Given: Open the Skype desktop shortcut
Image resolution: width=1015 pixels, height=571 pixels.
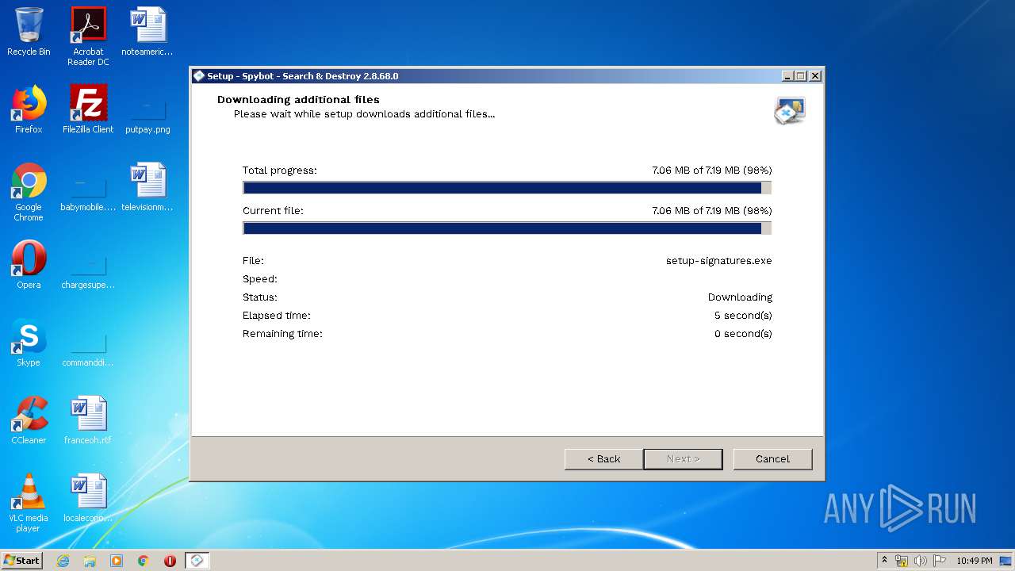Looking at the screenshot, I should [x=29, y=343].
